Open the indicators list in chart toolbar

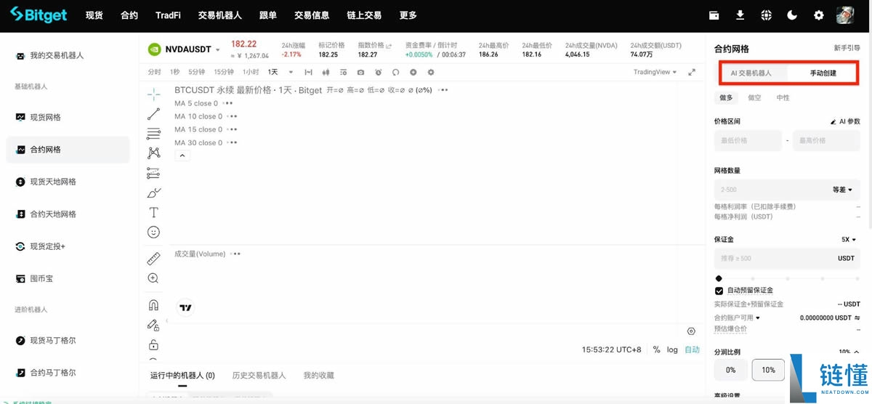coord(343,72)
